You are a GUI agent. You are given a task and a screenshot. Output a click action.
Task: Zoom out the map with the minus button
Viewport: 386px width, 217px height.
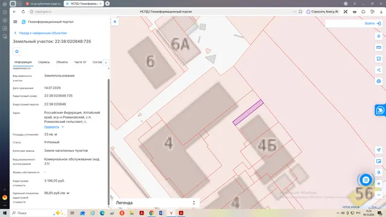point(379,195)
